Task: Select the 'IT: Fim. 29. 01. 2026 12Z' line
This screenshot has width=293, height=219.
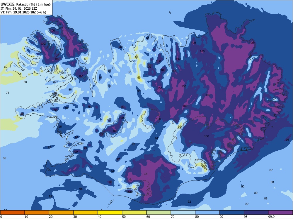Action: click(x=19, y=8)
